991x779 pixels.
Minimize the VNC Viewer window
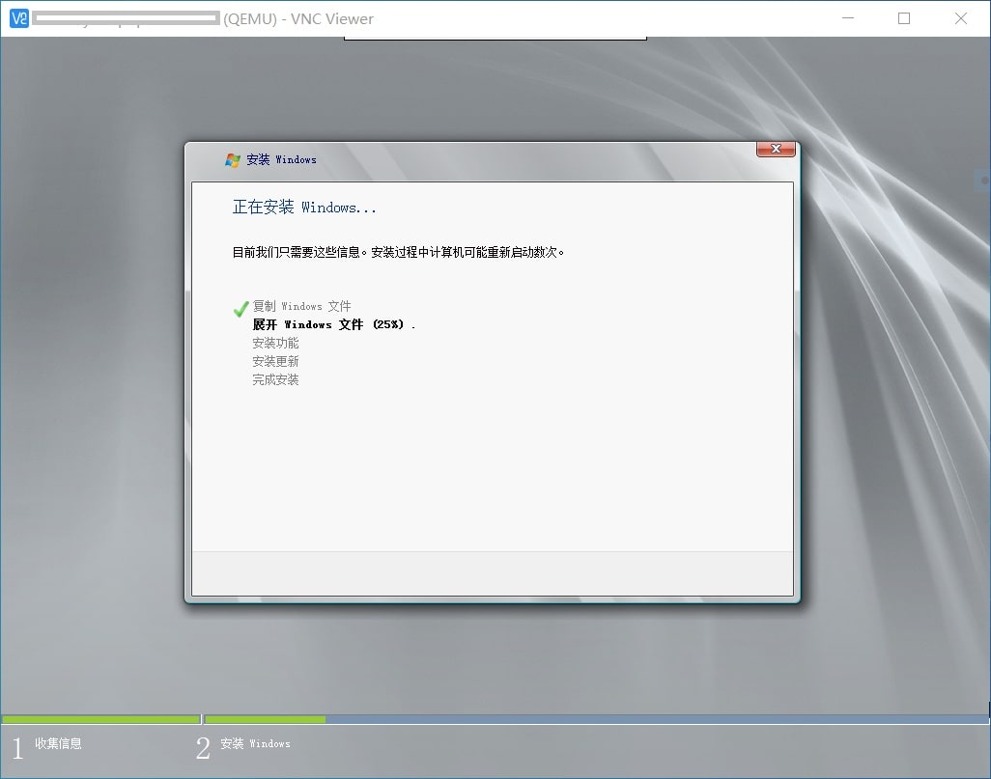848,18
